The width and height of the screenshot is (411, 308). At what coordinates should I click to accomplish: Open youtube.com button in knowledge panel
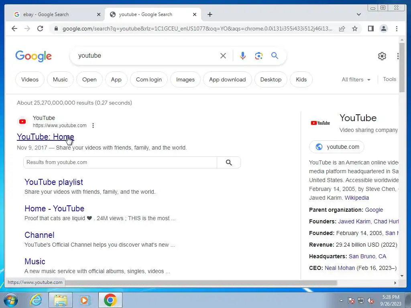point(337,147)
